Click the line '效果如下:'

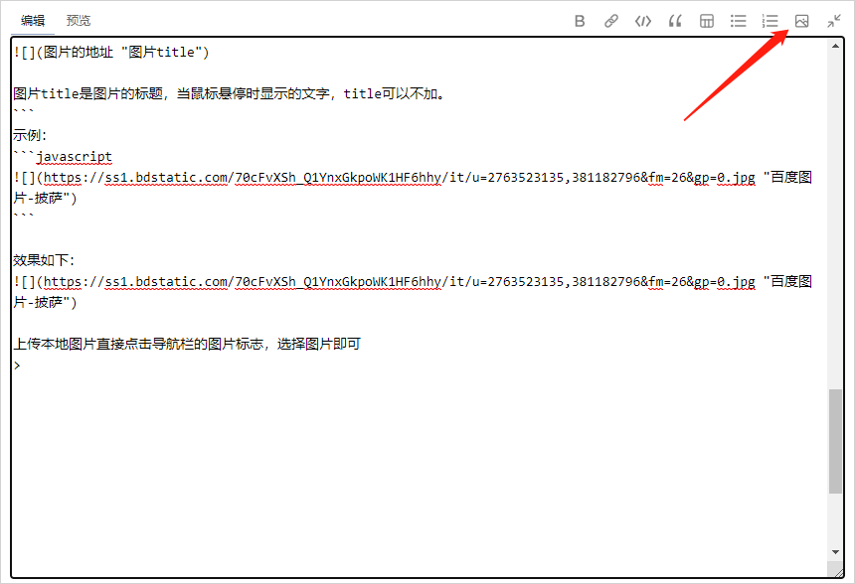[44, 260]
